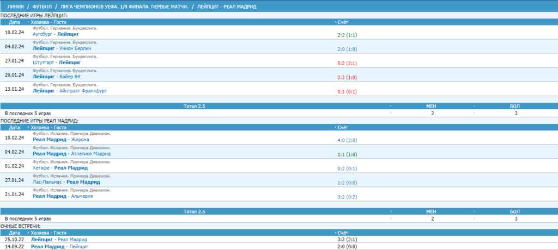Open the ЛИНИЯ breadcrumb link
The image size is (558, 250).
click(15, 7)
